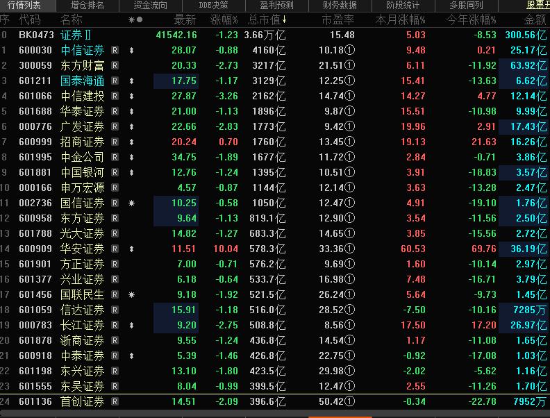Select stock code 601198

pos(35,371)
